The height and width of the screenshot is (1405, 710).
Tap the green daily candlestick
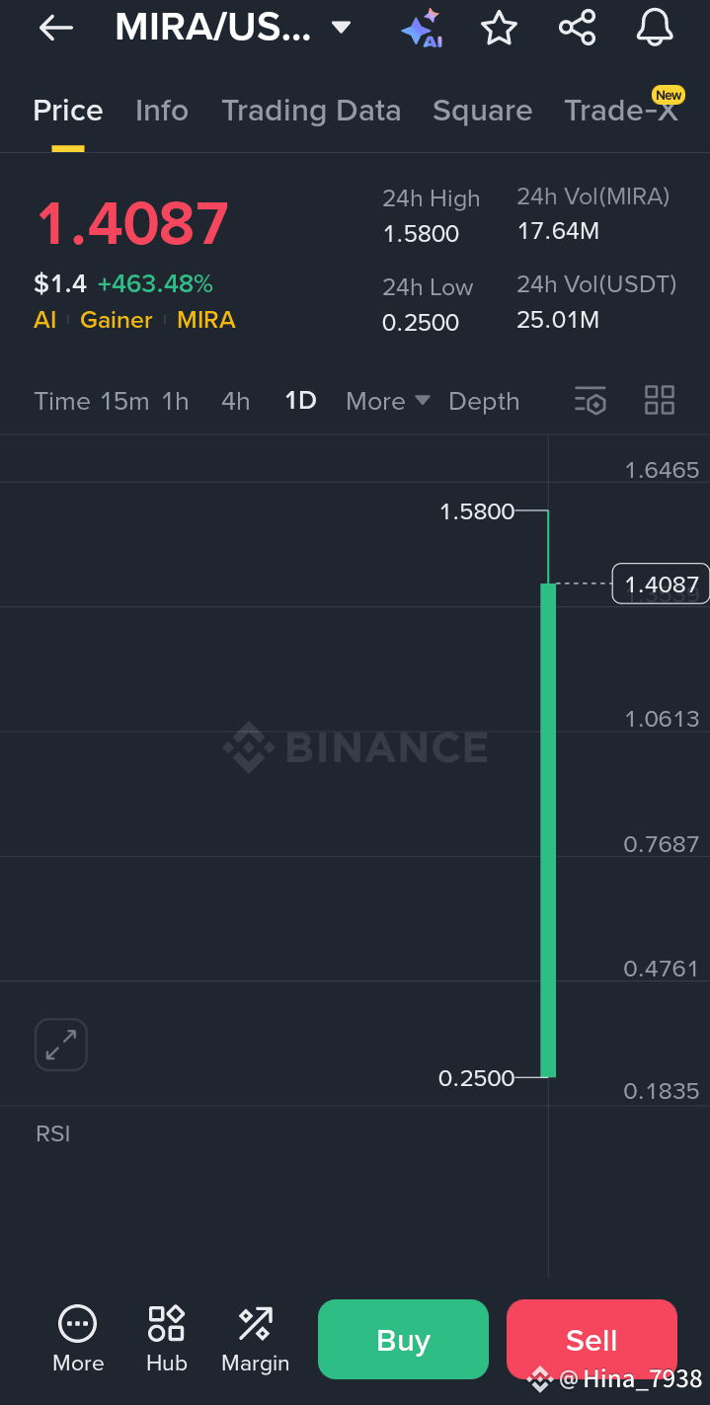pos(548,829)
